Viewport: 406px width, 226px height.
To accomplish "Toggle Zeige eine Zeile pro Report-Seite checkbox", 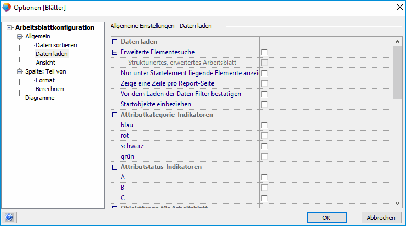I will coord(265,83).
